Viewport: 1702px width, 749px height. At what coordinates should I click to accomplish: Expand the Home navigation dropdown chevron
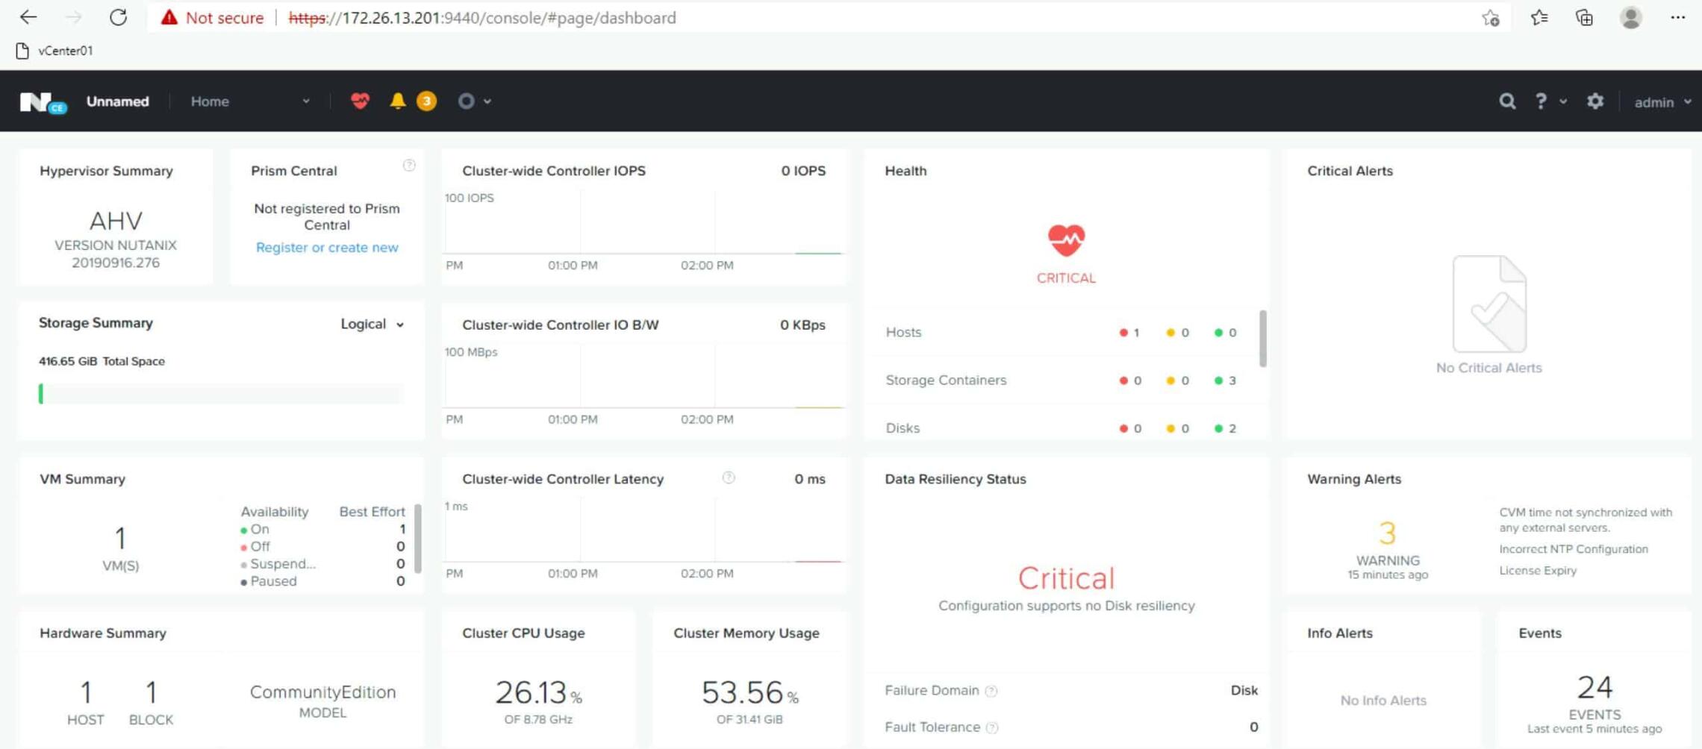click(305, 101)
